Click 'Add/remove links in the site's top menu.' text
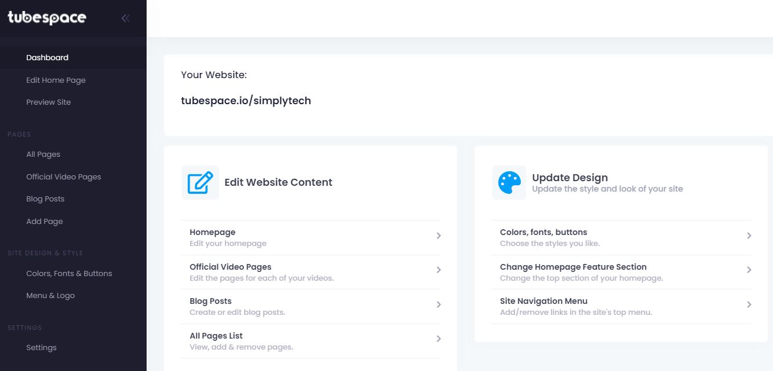Screen dimensions: 773x371 576,313
